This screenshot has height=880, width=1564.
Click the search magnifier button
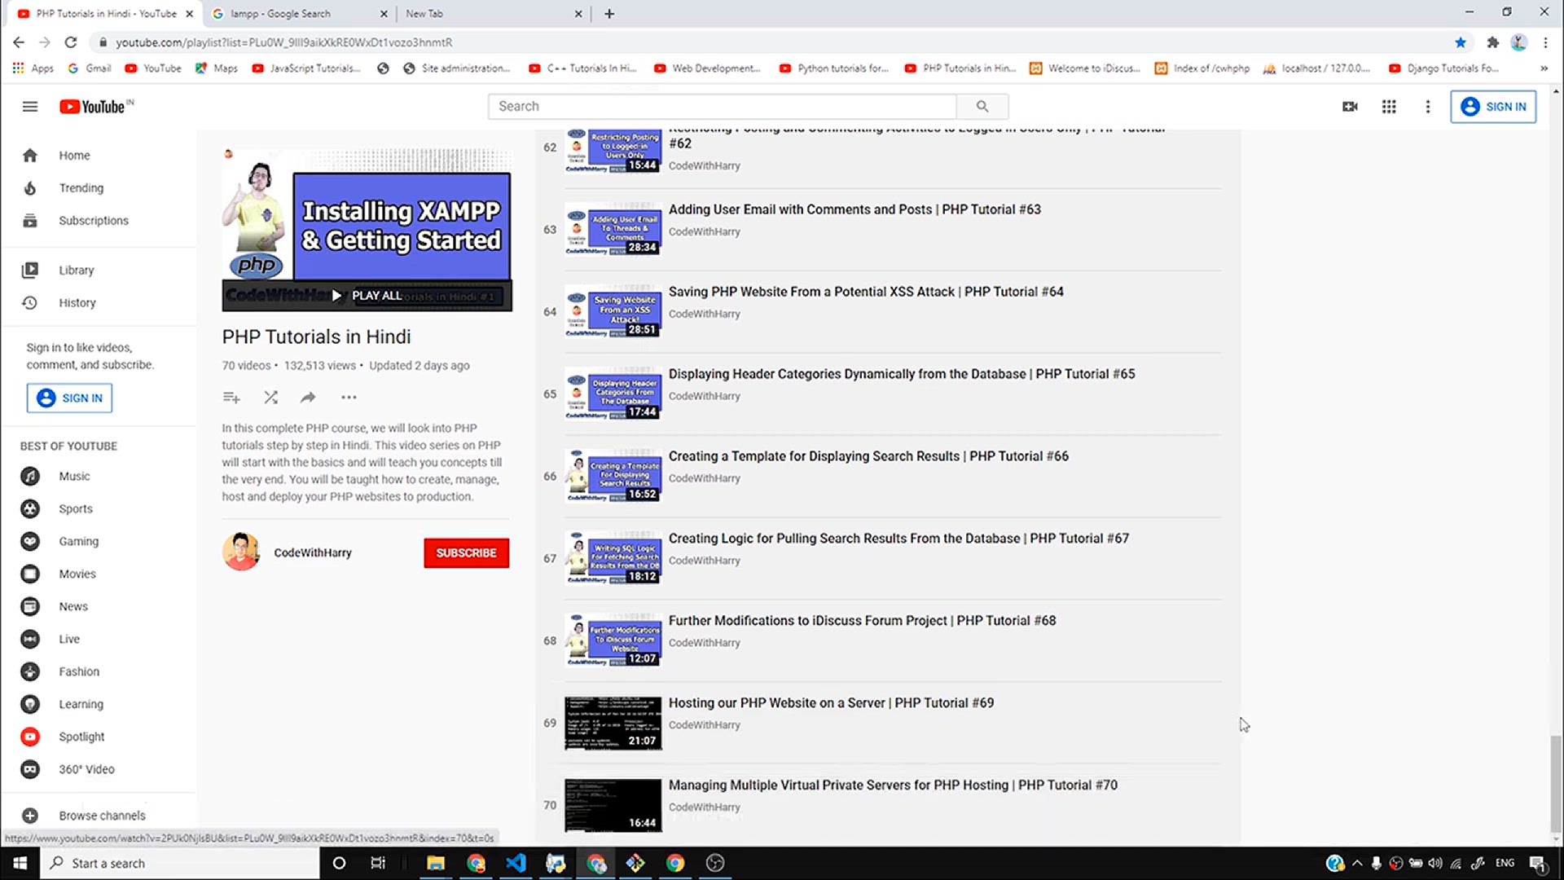click(x=982, y=107)
